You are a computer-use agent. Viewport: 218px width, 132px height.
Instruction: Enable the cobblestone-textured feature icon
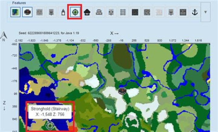click(147, 12)
